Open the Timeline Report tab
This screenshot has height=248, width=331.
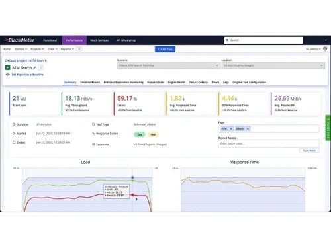pos(90,83)
